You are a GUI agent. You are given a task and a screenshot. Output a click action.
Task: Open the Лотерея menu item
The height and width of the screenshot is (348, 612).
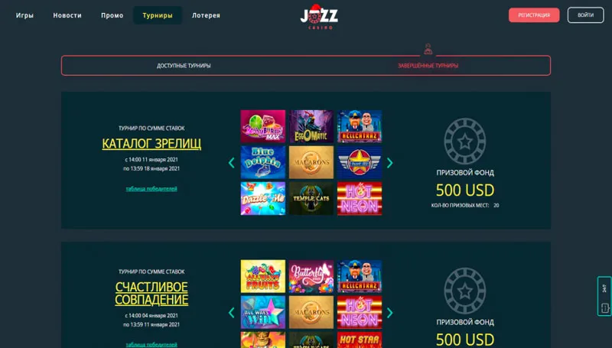[206, 15]
